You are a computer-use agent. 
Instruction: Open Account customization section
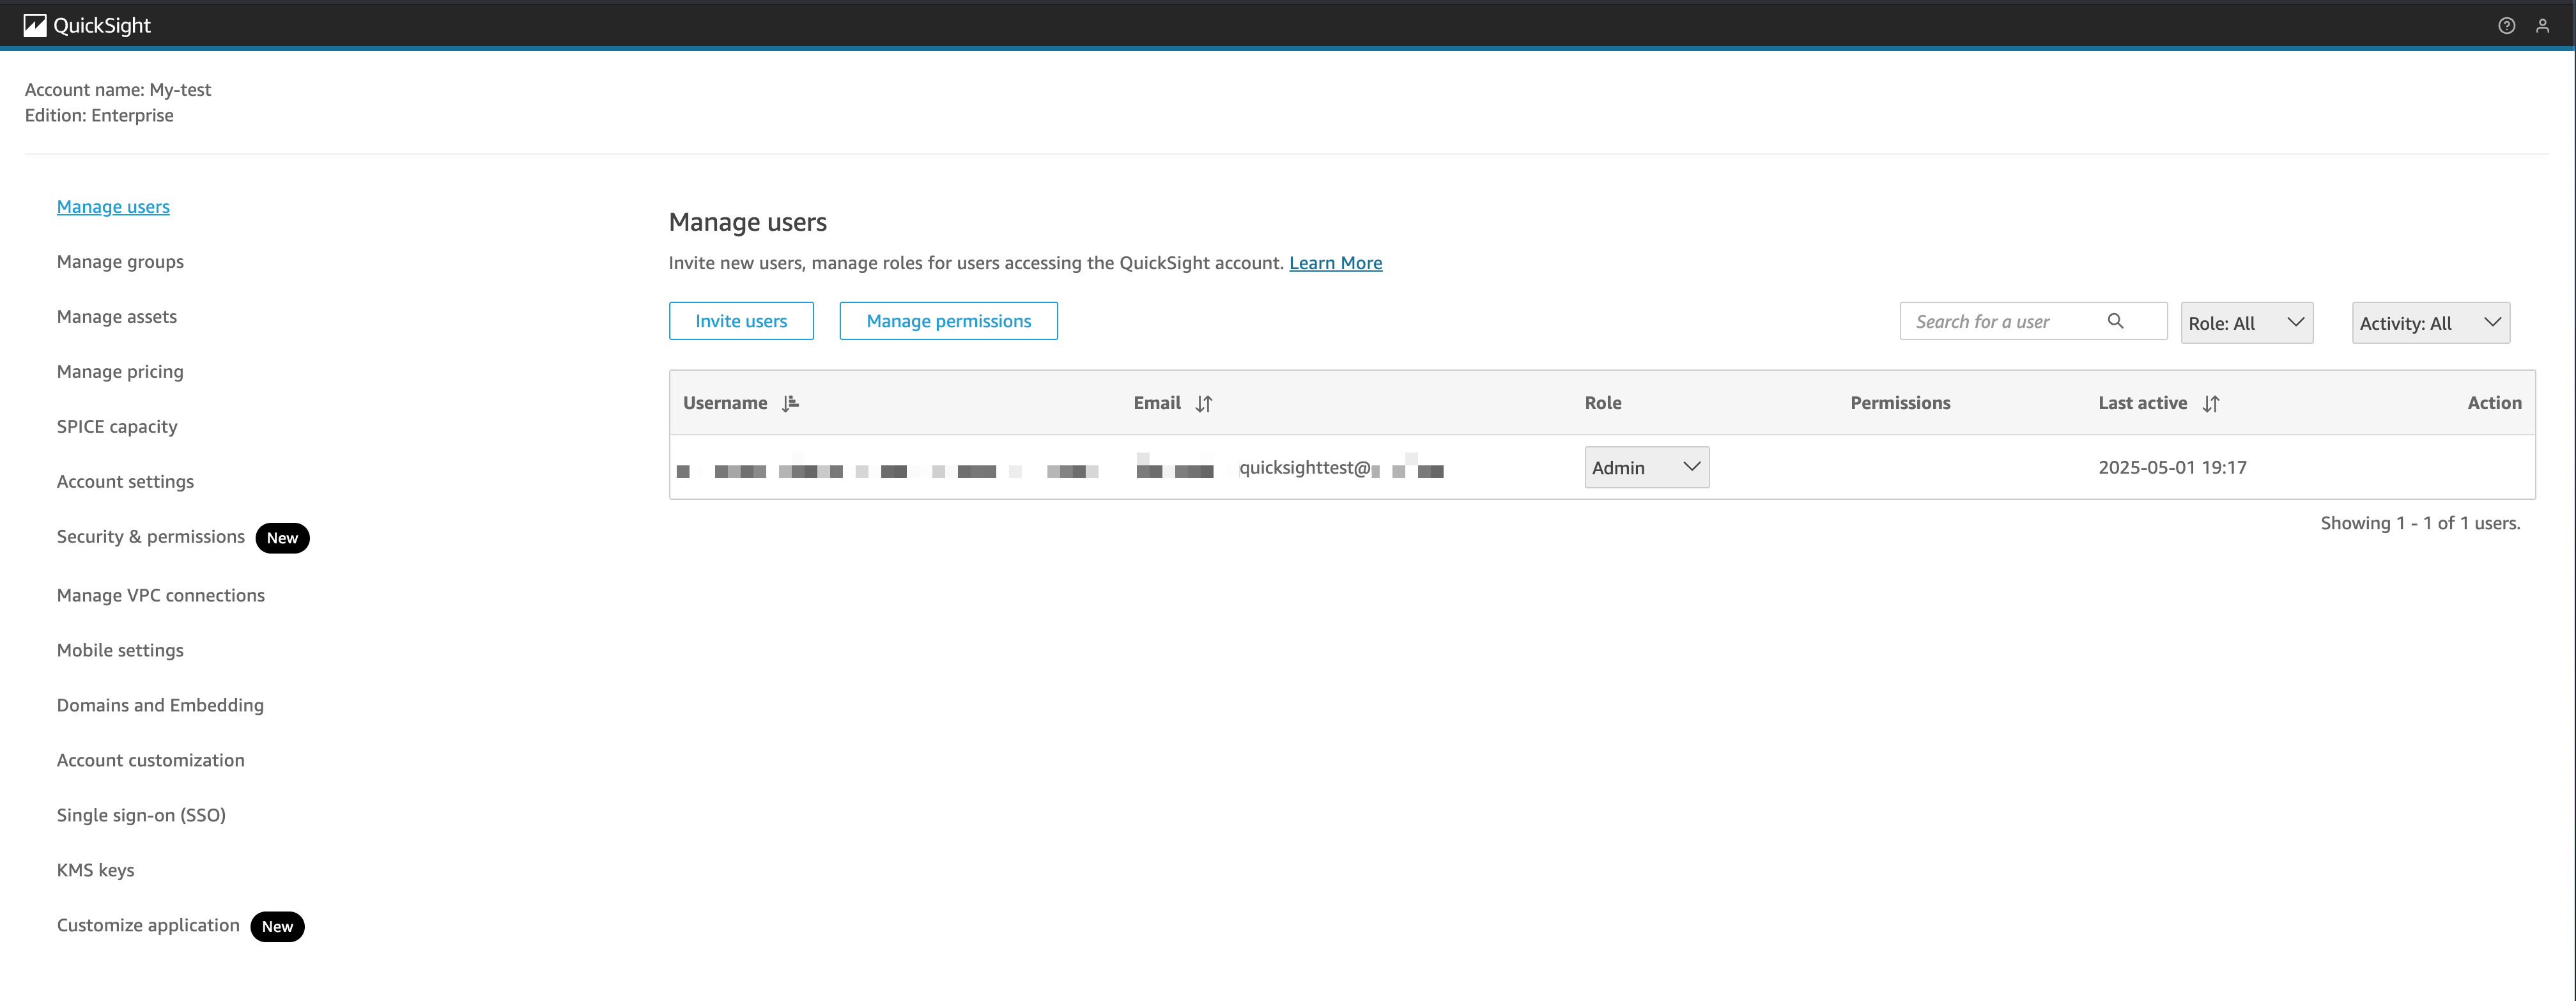coord(151,760)
